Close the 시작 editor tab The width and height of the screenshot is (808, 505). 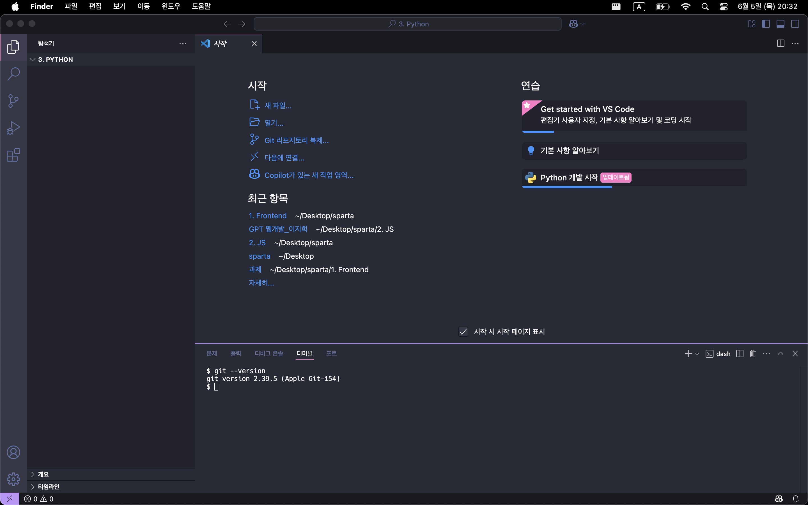pyautogui.click(x=254, y=43)
